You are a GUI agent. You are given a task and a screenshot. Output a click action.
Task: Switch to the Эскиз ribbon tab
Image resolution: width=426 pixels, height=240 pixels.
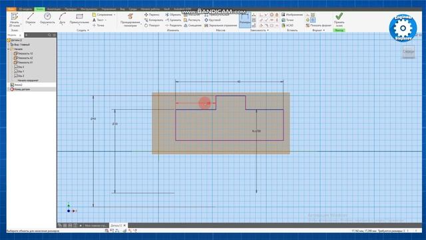coord(39,9)
